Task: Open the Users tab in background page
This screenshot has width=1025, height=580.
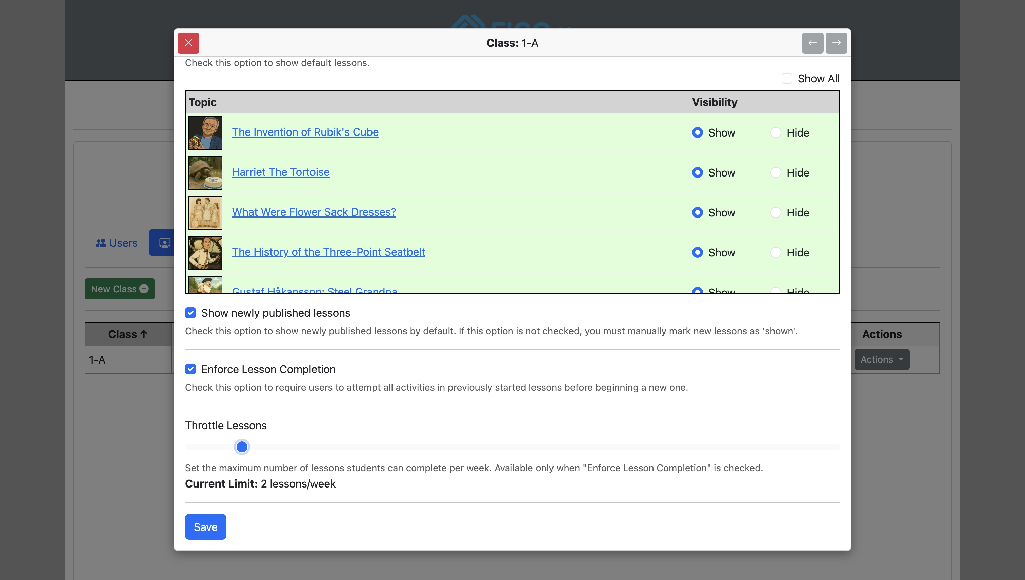Action: (116, 243)
